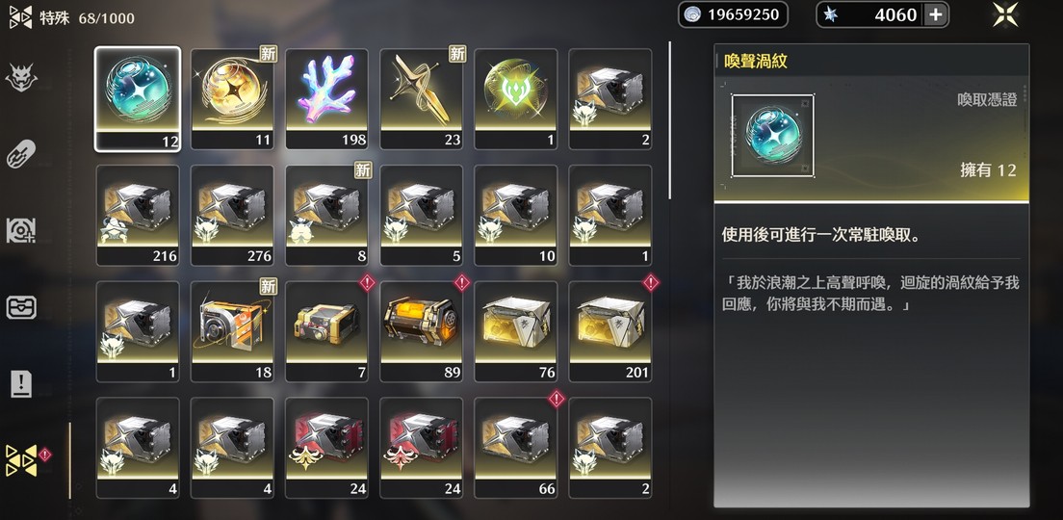Click the plus button next to 4060 currency
Screen dimensions: 1063x520
coord(936,14)
